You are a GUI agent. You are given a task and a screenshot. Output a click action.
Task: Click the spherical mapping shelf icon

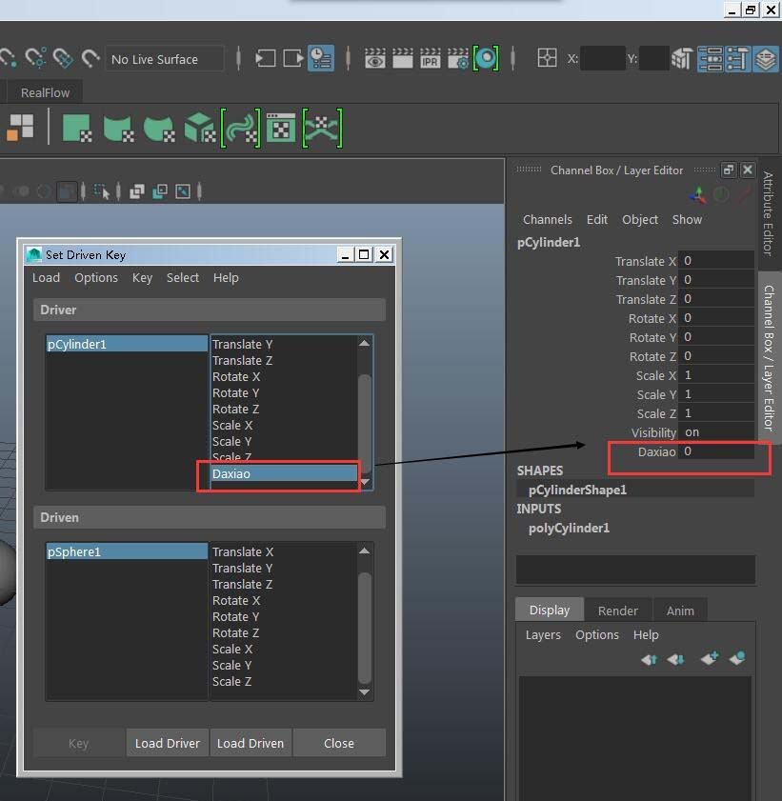159,128
